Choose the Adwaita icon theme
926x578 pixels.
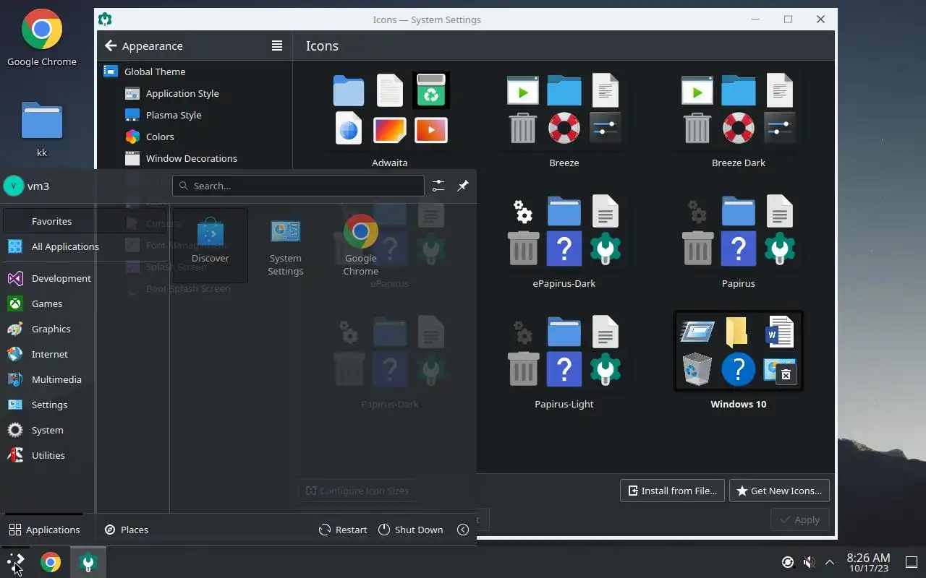pos(390,119)
